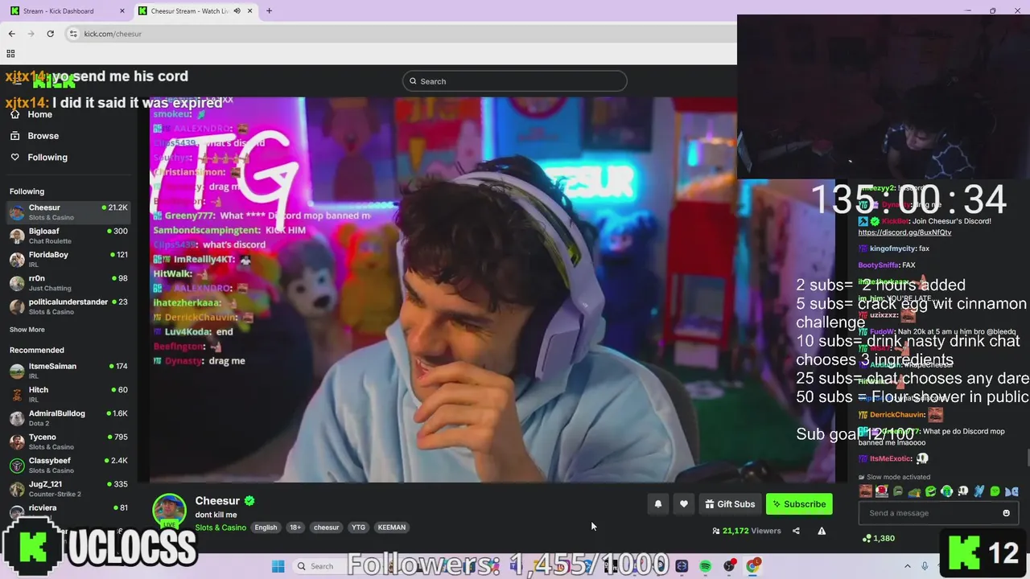Image resolution: width=1030 pixels, height=579 pixels.
Task: Click the microphone tray icon
Action: (x=925, y=566)
